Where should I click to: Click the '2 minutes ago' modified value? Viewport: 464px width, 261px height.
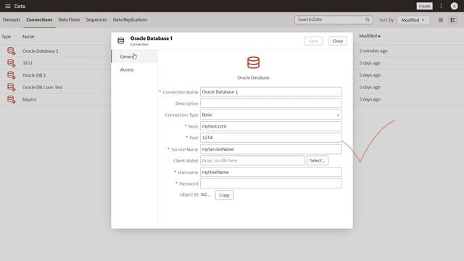click(x=373, y=51)
